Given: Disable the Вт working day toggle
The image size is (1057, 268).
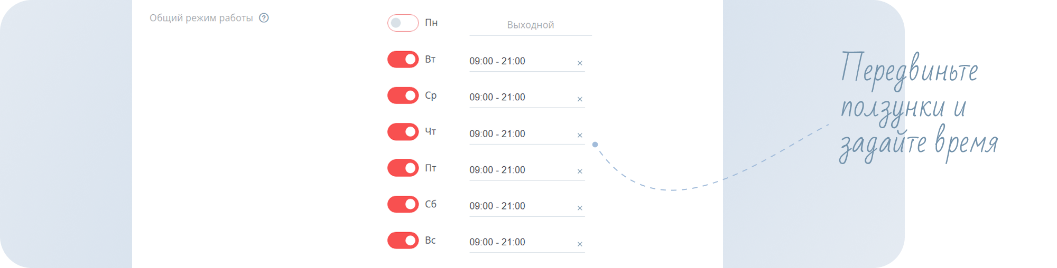Looking at the screenshot, I should pos(403,60).
